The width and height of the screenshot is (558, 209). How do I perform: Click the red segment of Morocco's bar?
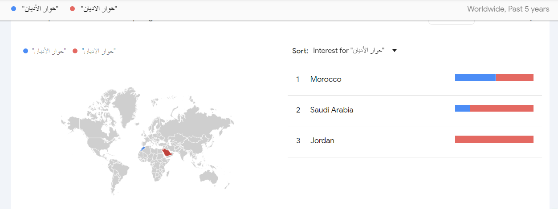click(x=515, y=78)
